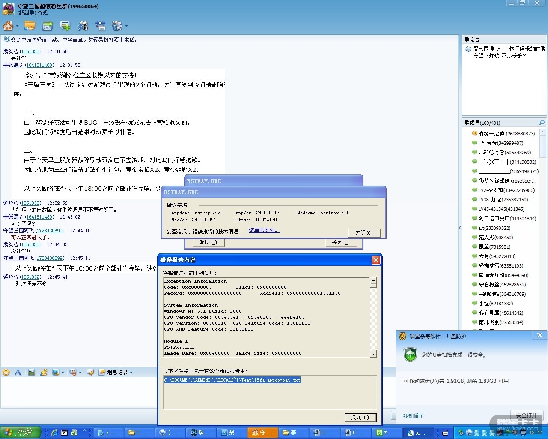Click 调试 button in back RSTRAY.EXE dialog
Viewport: 548px width, 439px height.
pyautogui.click(x=208, y=242)
